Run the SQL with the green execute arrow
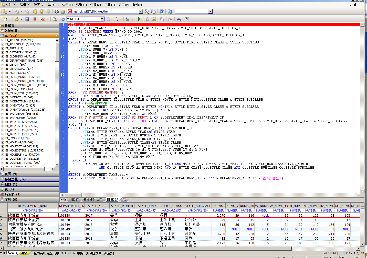This screenshot has width=367, height=258. pos(139,19)
